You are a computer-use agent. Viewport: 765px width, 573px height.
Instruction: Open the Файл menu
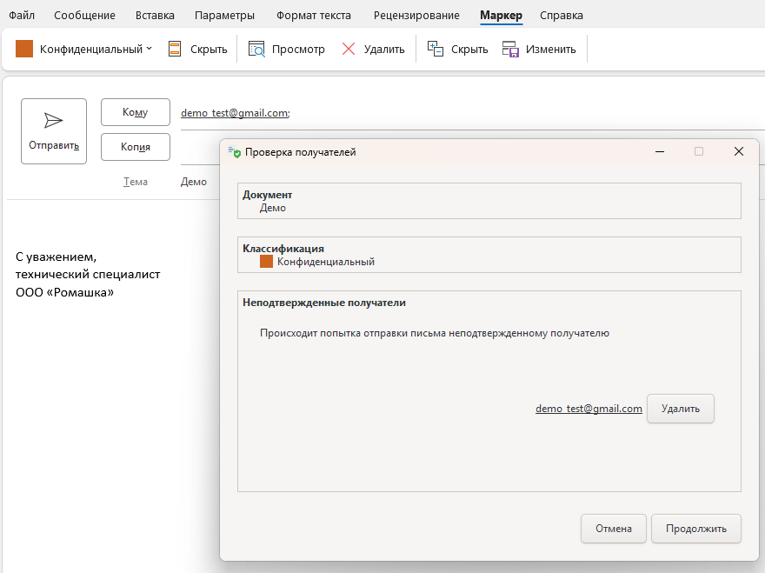(x=22, y=16)
